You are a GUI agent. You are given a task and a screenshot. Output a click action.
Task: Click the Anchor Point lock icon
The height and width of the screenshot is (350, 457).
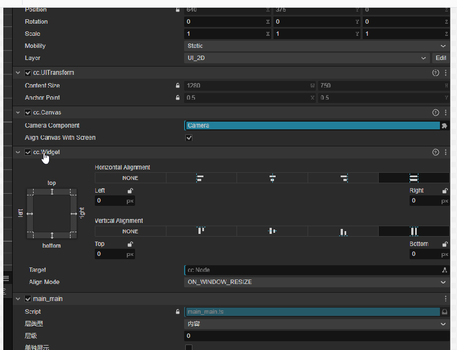tap(178, 98)
